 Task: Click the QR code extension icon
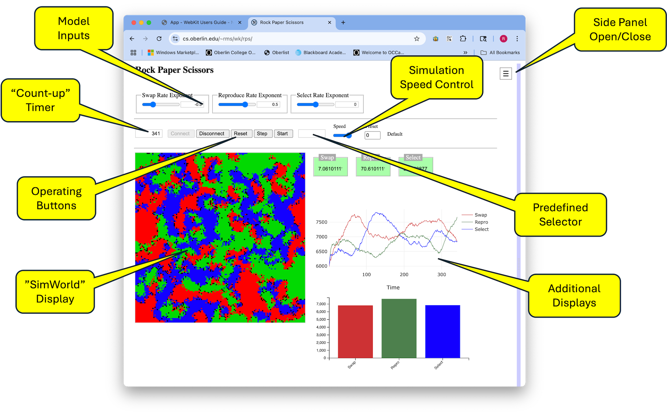coord(449,39)
